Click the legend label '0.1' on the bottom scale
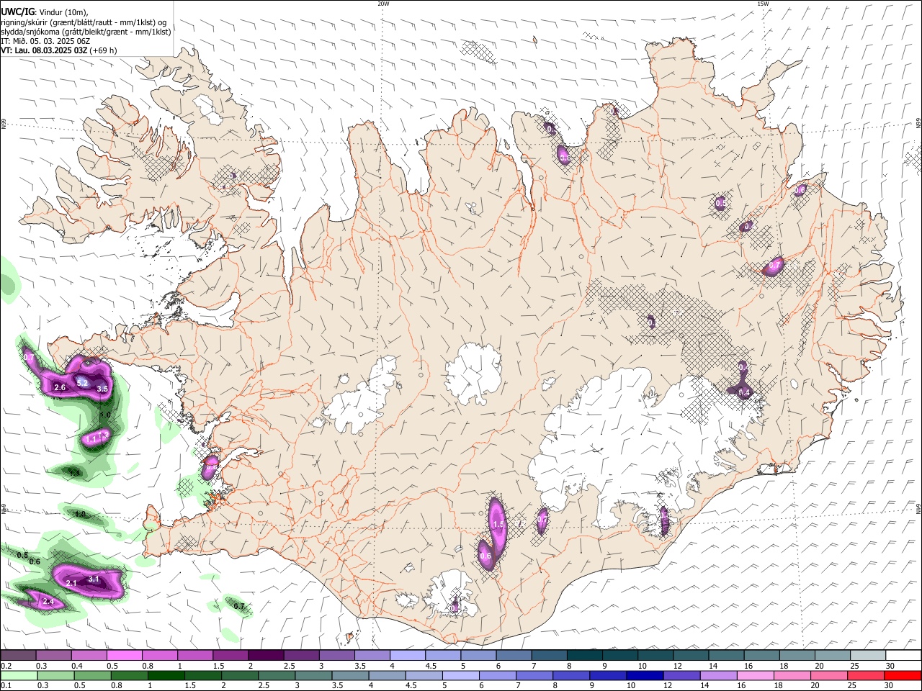The width and height of the screenshot is (922, 691). tap(6, 686)
